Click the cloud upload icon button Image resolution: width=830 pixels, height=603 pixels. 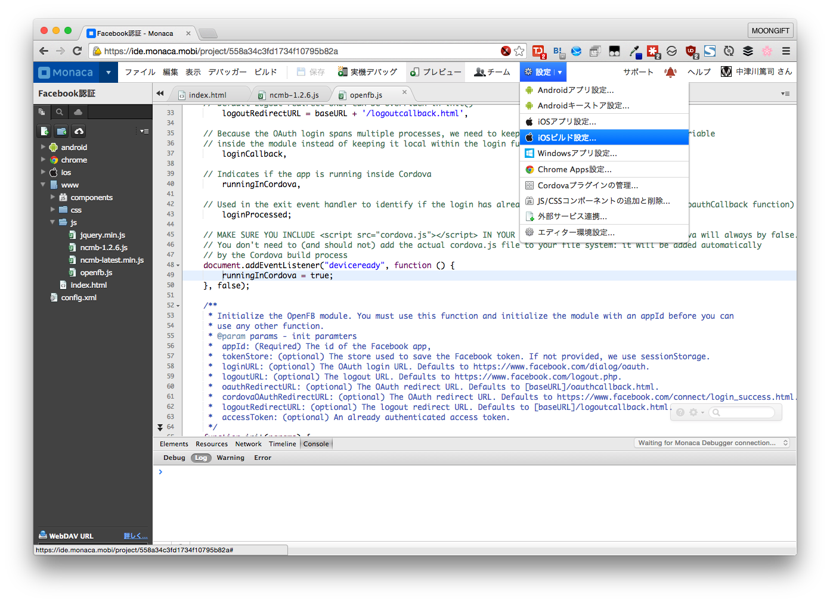click(79, 131)
